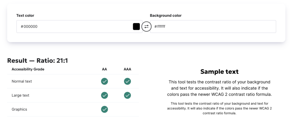This screenshot has width=290, height=133.
Task: Select the Normal text row label
Action: tap(22, 81)
